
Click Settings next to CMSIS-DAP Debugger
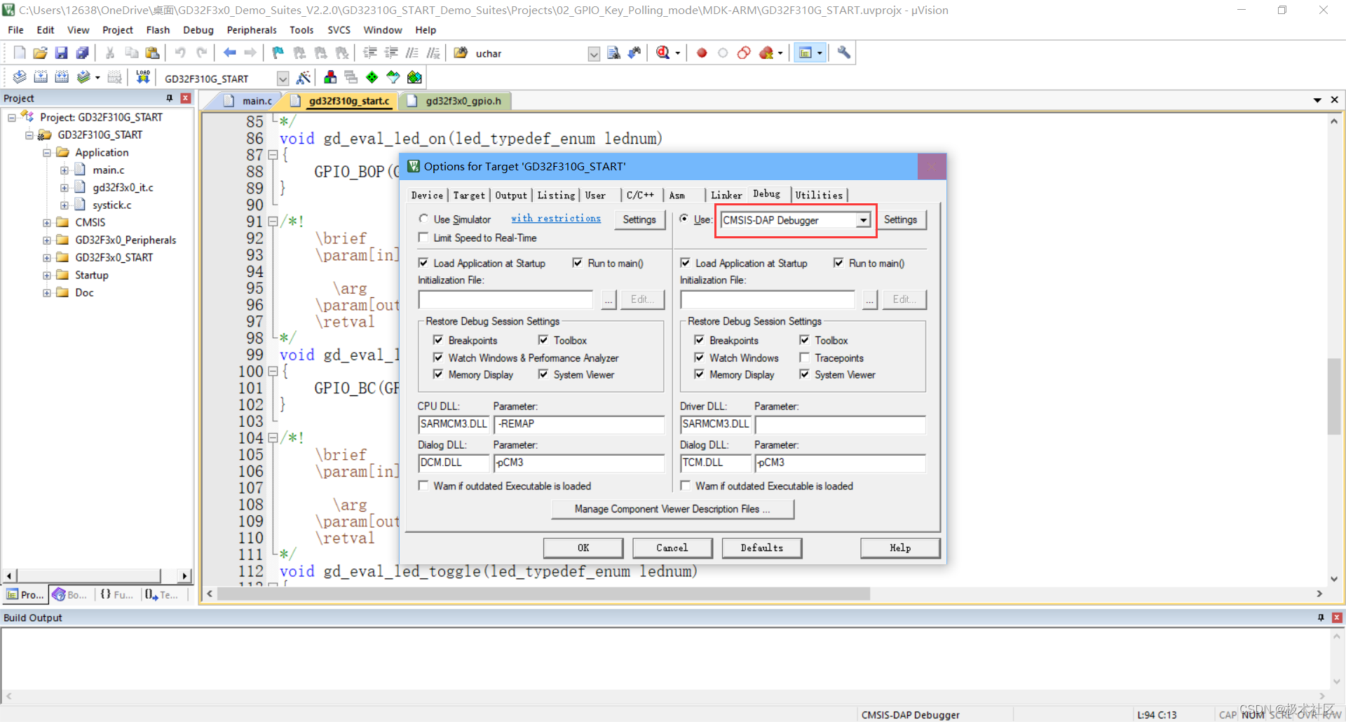(x=900, y=219)
